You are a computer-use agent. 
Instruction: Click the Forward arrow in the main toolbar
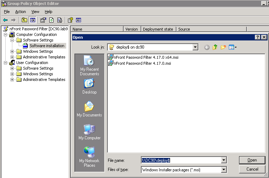(x=13, y=20)
